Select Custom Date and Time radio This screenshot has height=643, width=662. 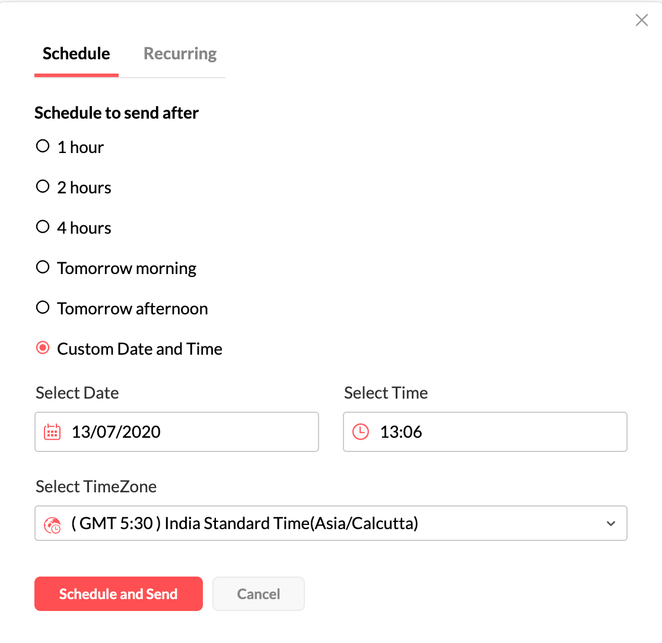tap(43, 348)
